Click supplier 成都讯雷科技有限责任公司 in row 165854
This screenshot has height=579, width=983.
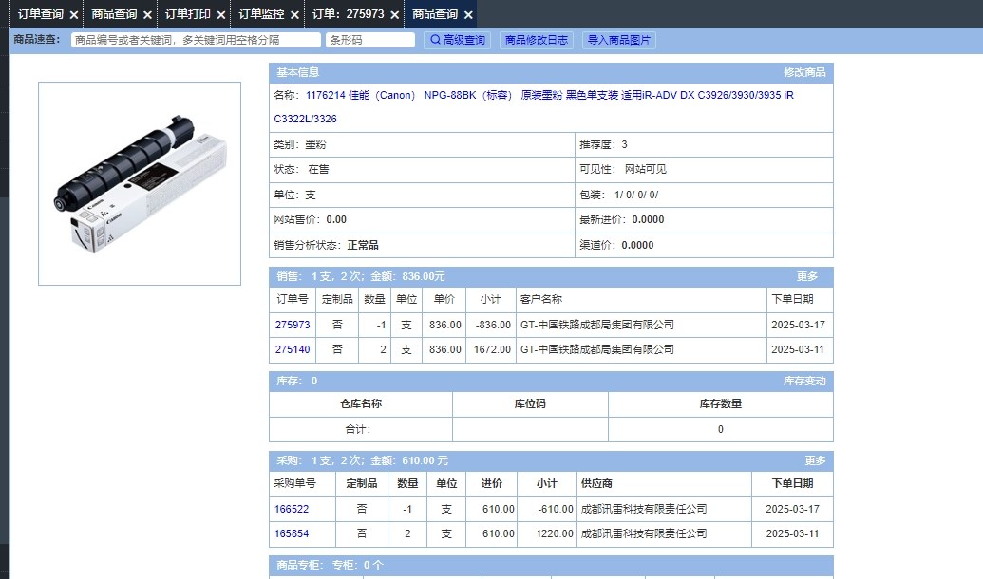point(644,533)
